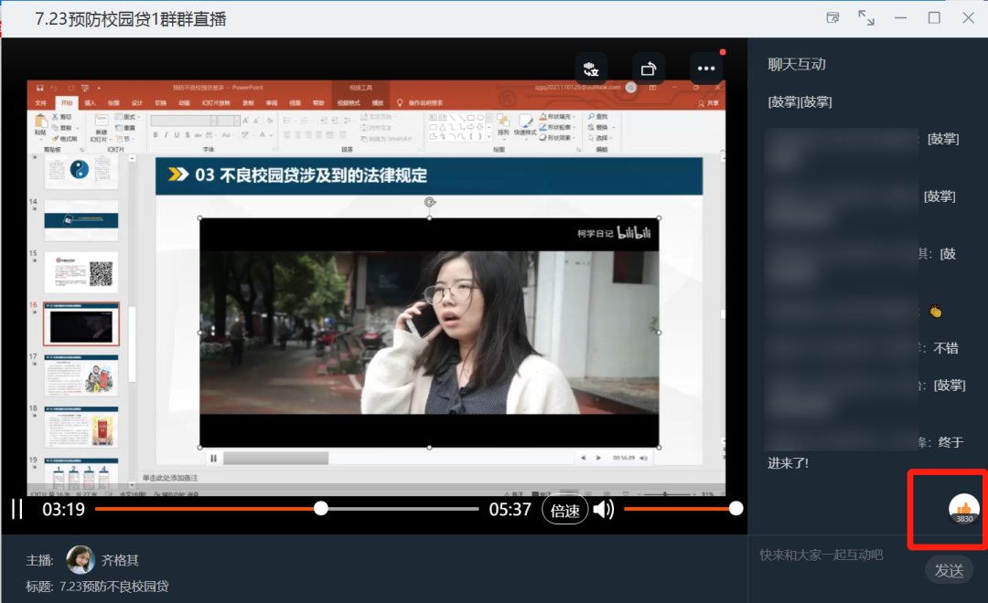
Task: Mute the player volume speaker icon
Action: coord(603,509)
